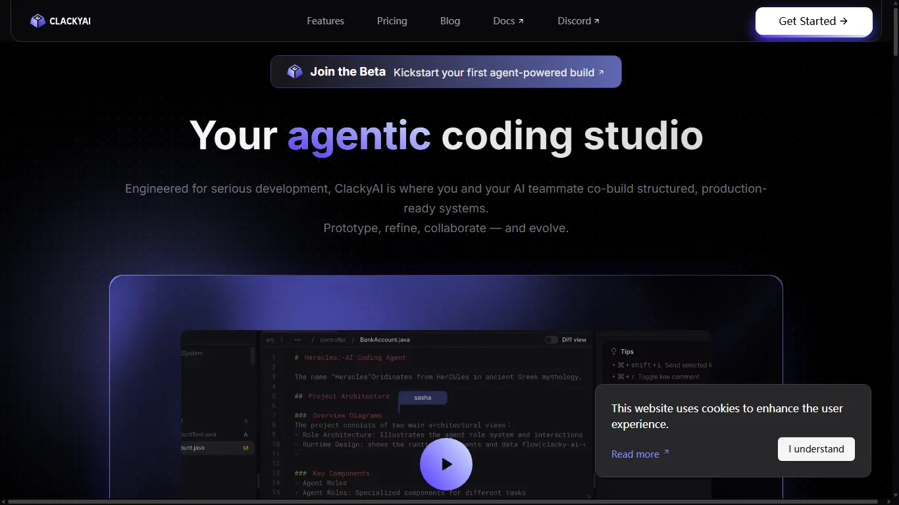The height and width of the screenshot is (505, 899).
Task: Click the ClackyAI cube logo
Action: tap(38, 21)
